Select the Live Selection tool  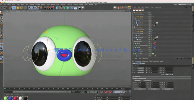click(10, 8)
